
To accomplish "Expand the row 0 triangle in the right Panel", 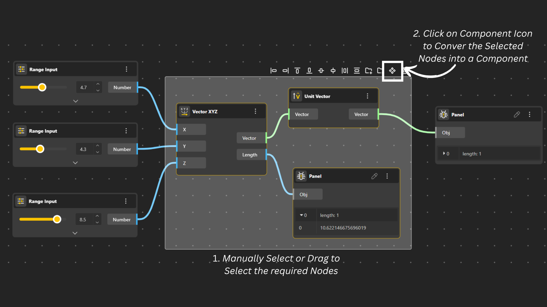I will pyautogui.click(x=444, y=153).
